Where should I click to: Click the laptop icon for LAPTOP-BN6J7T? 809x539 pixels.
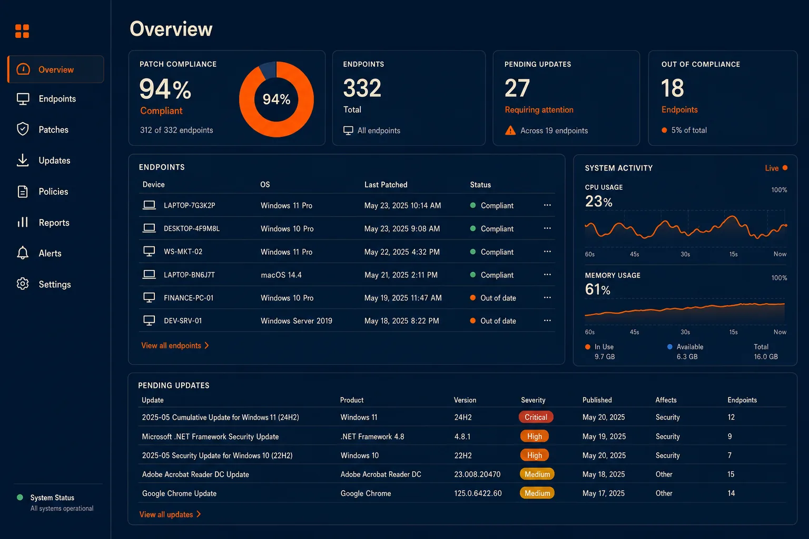pos(149,275)
